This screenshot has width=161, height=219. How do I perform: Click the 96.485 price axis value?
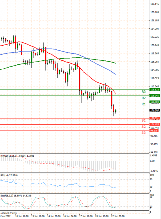pos(154,144)
